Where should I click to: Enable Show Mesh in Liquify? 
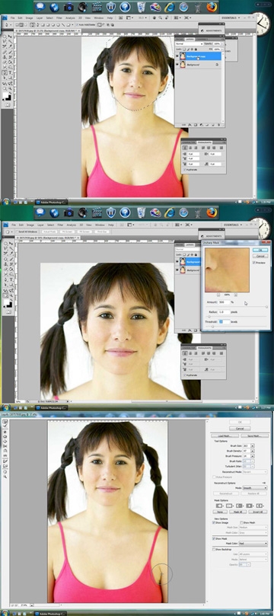click(x=241, y=523)
